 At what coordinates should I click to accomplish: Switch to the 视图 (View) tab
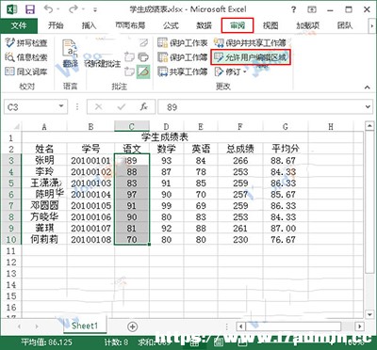[x=270, y=25]
